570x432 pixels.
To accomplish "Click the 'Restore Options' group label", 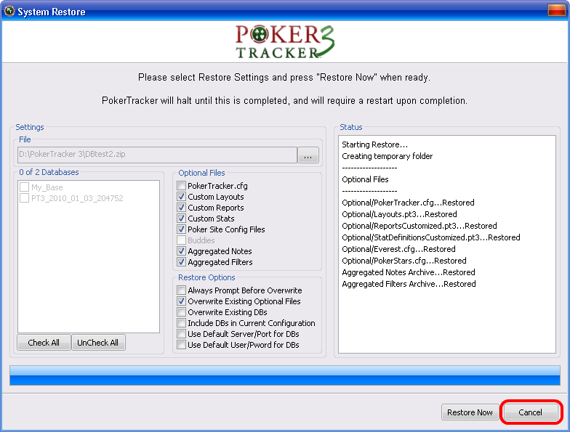I will point(206,277).
